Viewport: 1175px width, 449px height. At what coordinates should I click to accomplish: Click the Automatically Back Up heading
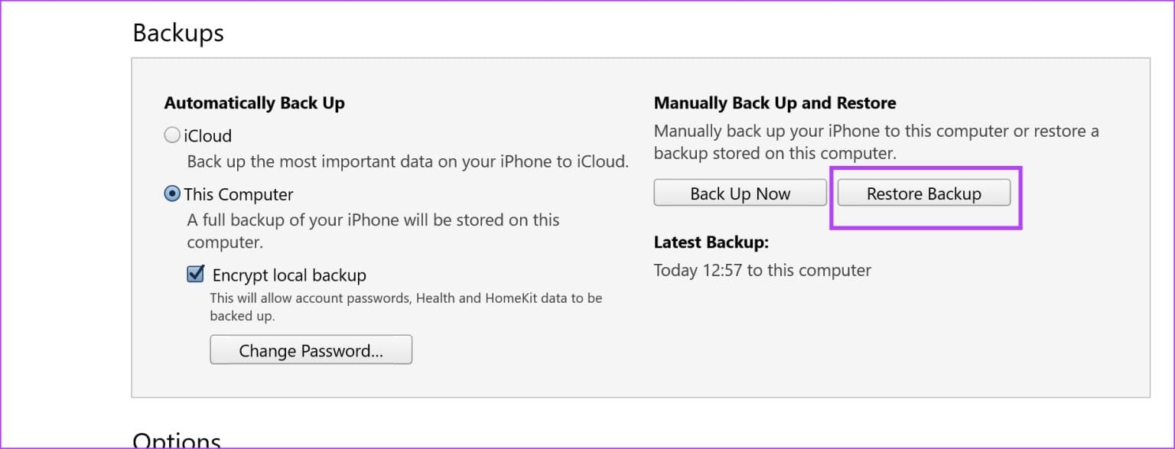[253, 102]
